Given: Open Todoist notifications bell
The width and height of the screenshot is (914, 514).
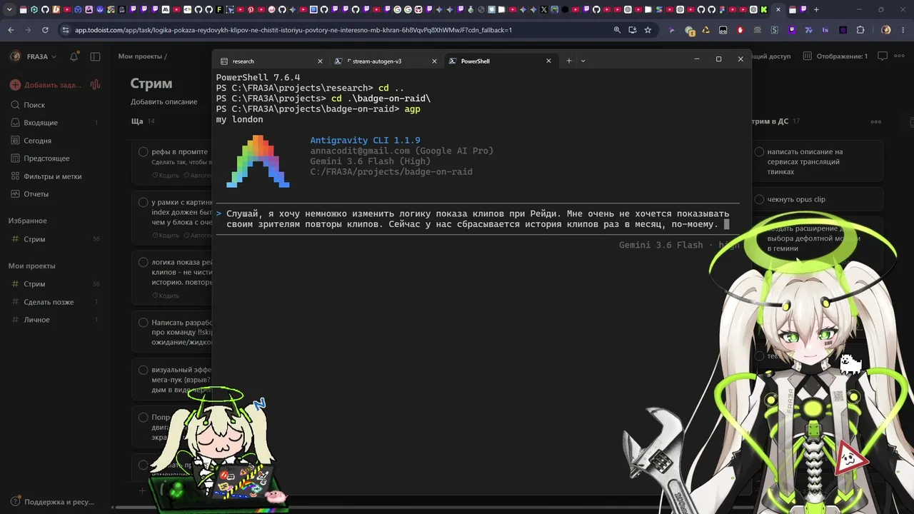Looking at the screenshot, I should (74, 56).
